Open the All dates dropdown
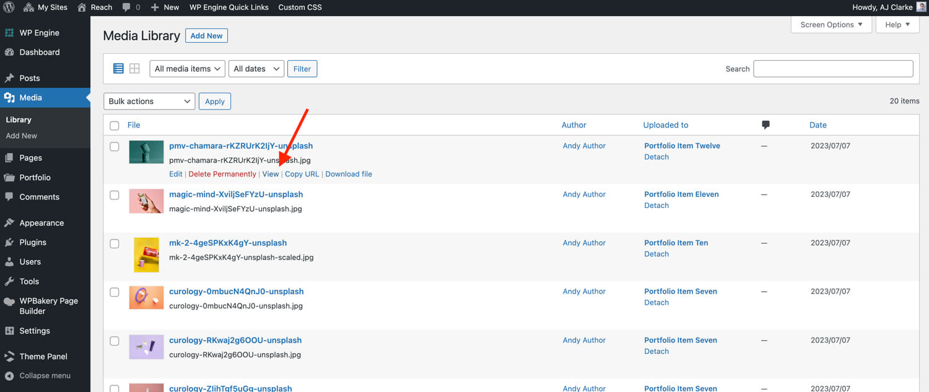This screenshot has width=929, height=392. pos(256,69)
